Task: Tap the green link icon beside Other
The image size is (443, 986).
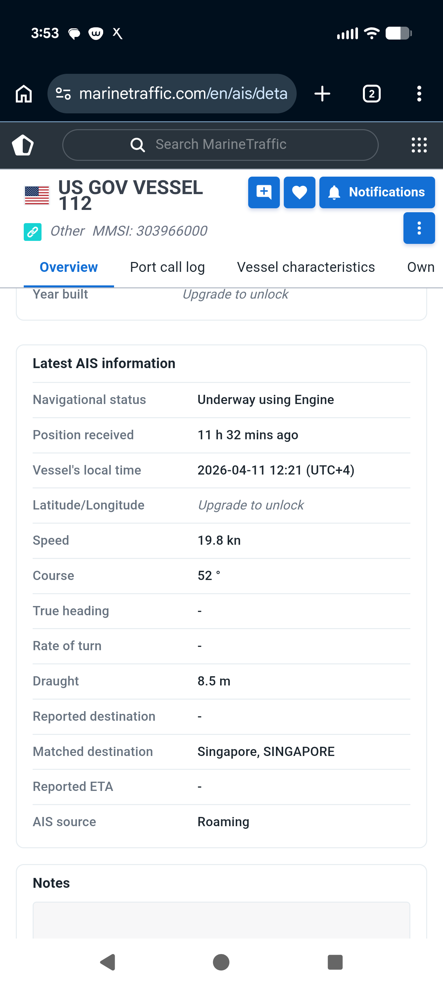Action: click(33, 232)
